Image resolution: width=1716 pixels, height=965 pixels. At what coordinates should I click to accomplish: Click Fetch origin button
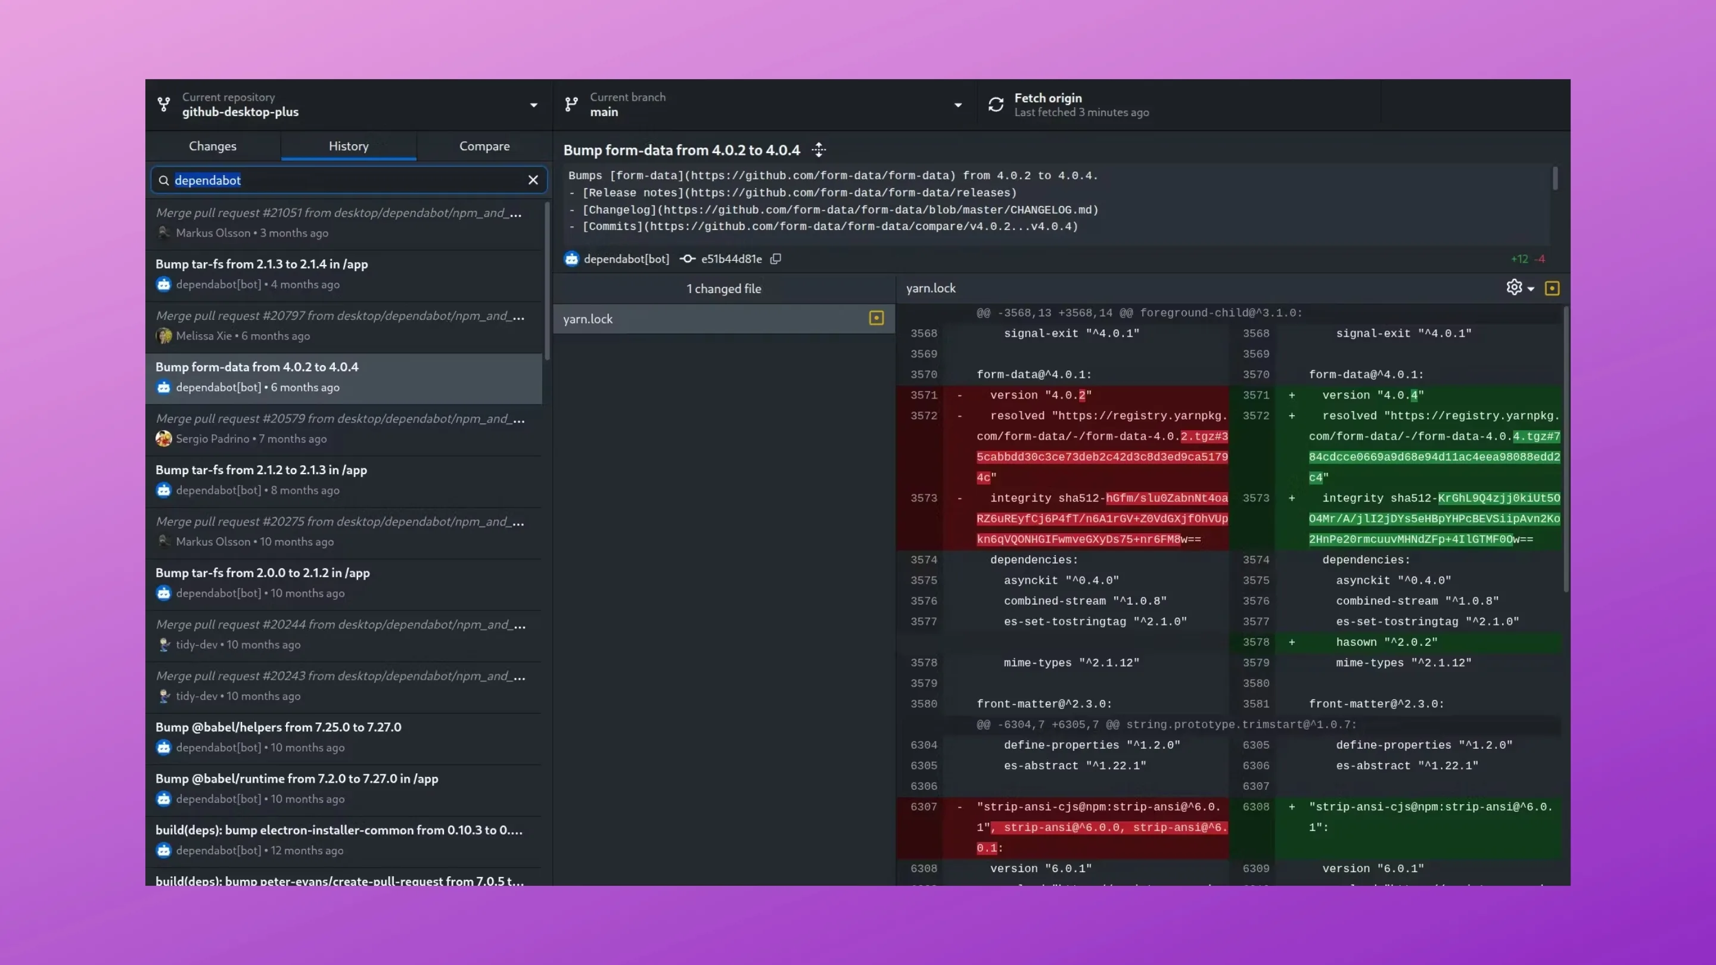coord(1178,105)
